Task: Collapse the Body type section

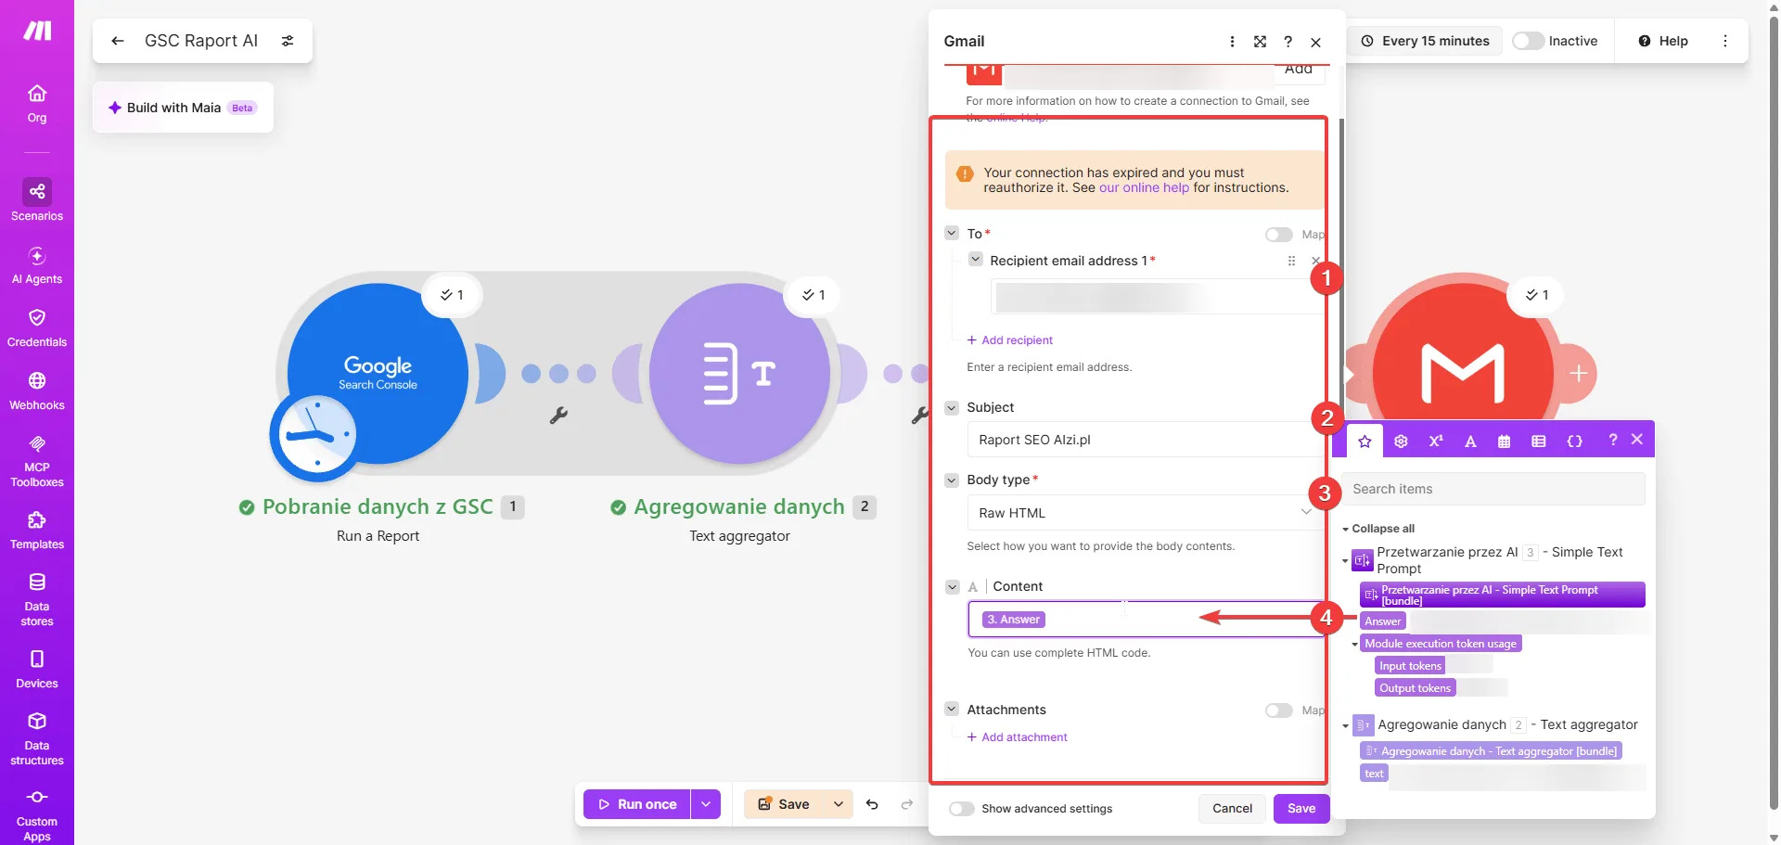Action: (952, 480)
